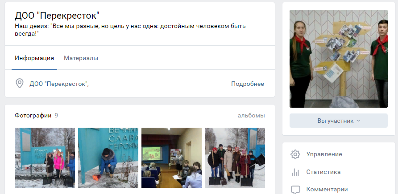
Task: Select the Информация tab
Action: [x=34, y=58]
